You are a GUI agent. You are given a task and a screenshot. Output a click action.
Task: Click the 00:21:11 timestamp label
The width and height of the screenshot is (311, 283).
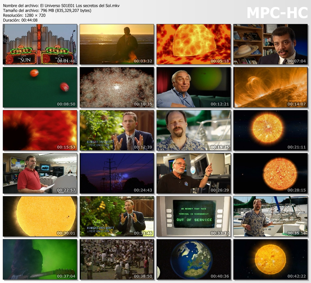[x=296, y=147]
